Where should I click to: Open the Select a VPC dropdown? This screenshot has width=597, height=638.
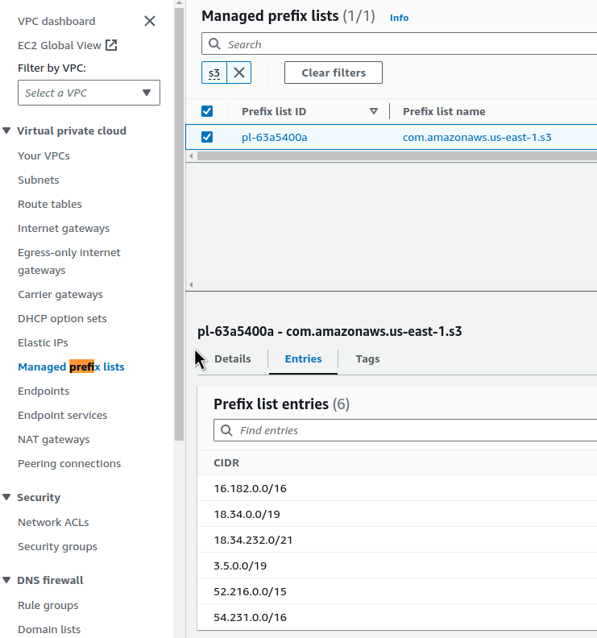pyautogui.click(x=89, y=93)
